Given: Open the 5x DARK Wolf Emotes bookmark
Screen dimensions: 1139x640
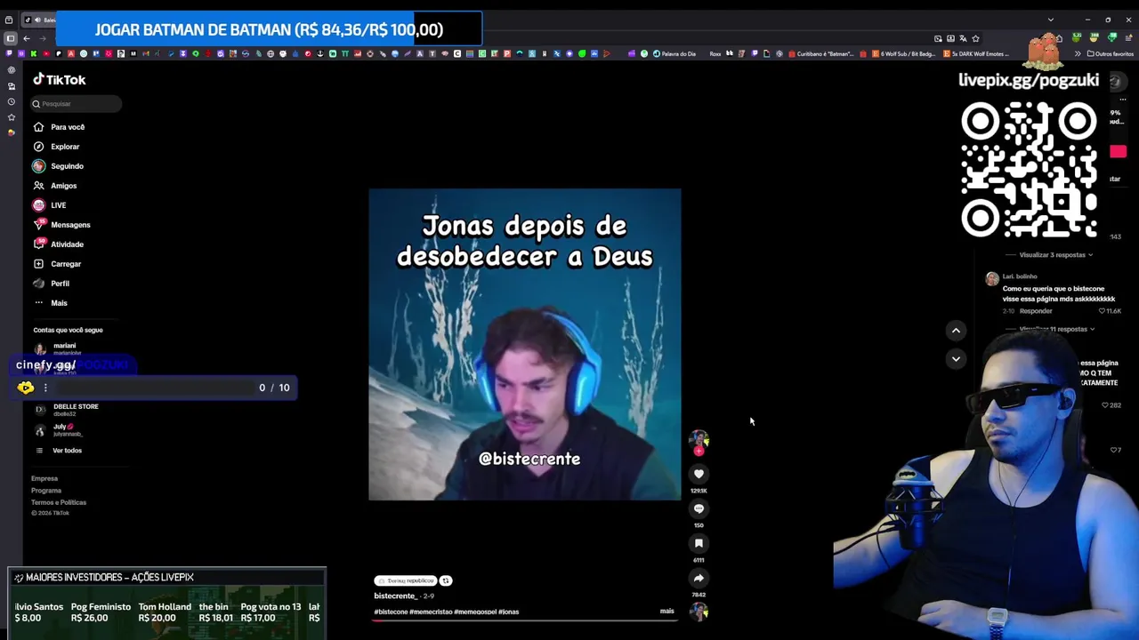Looking at the screenshot, I should click(x=976, y=53).
